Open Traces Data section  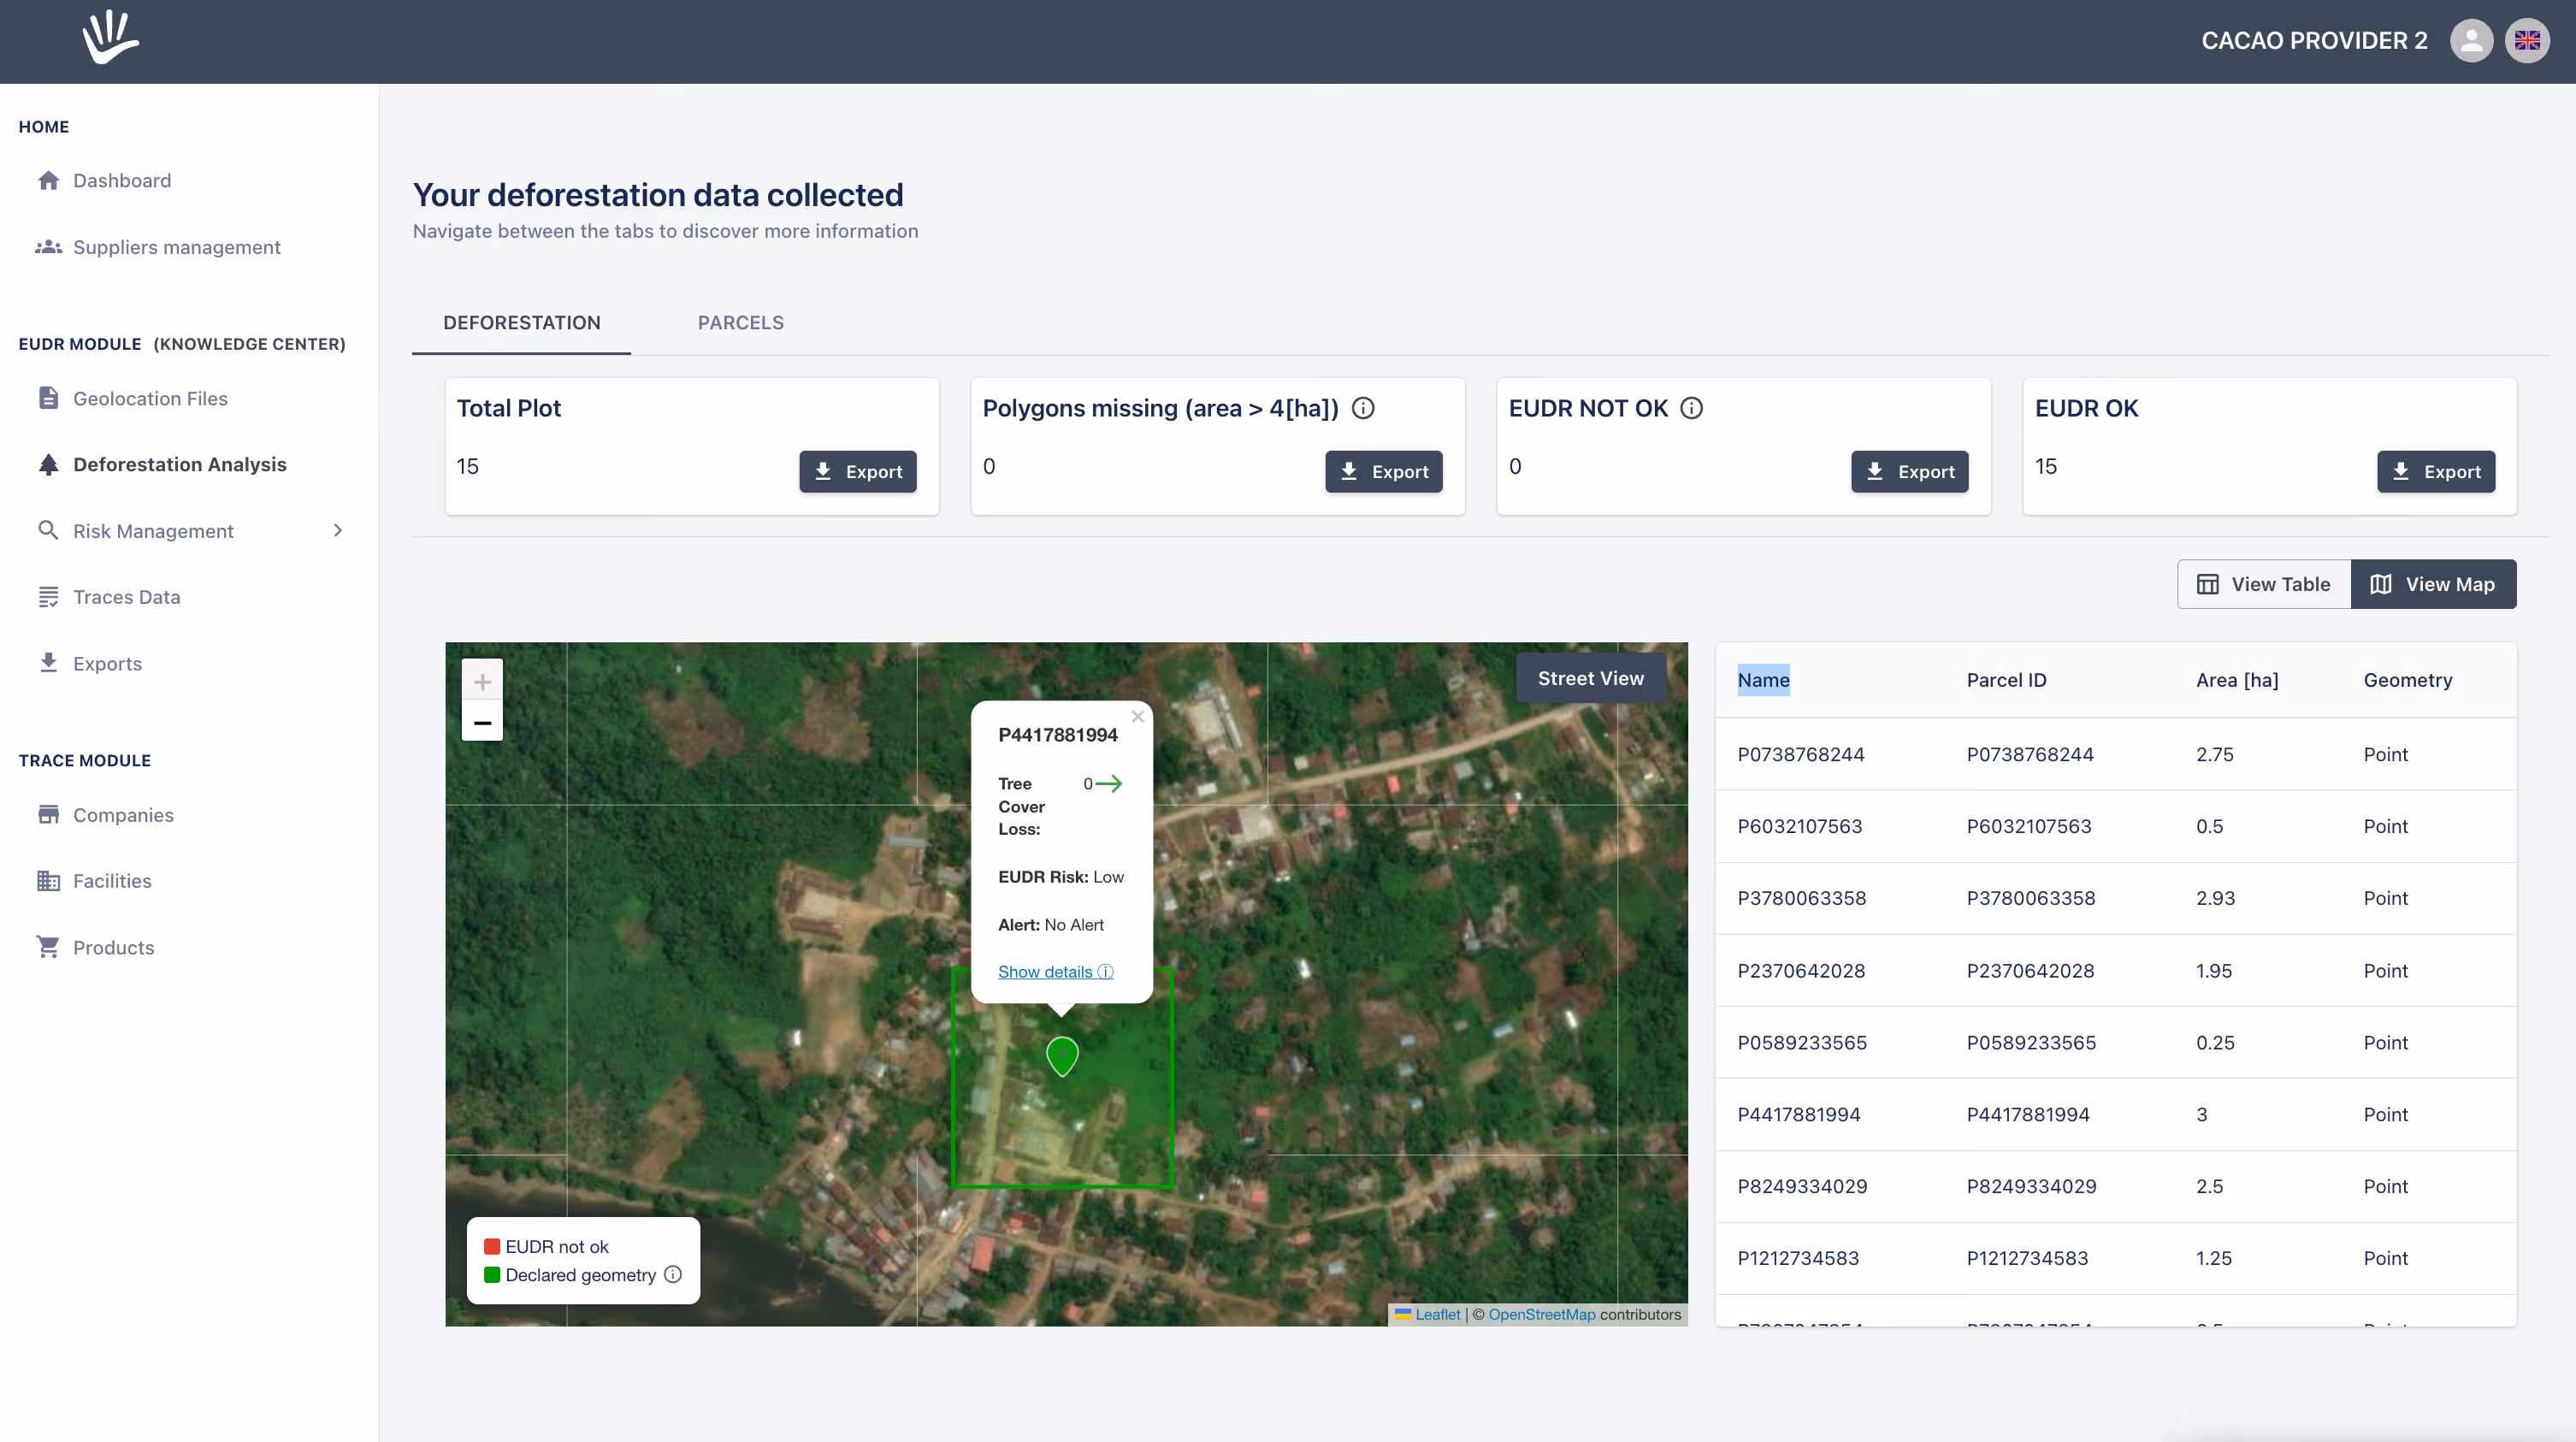click(x=126, y=597)
